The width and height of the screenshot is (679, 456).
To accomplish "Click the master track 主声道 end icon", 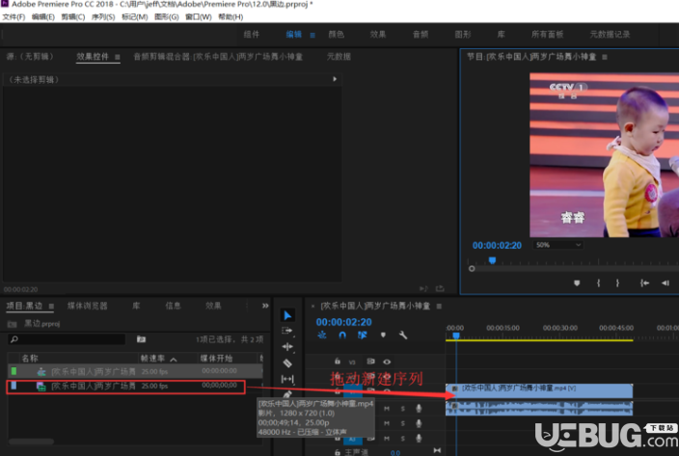I will 437,450.
